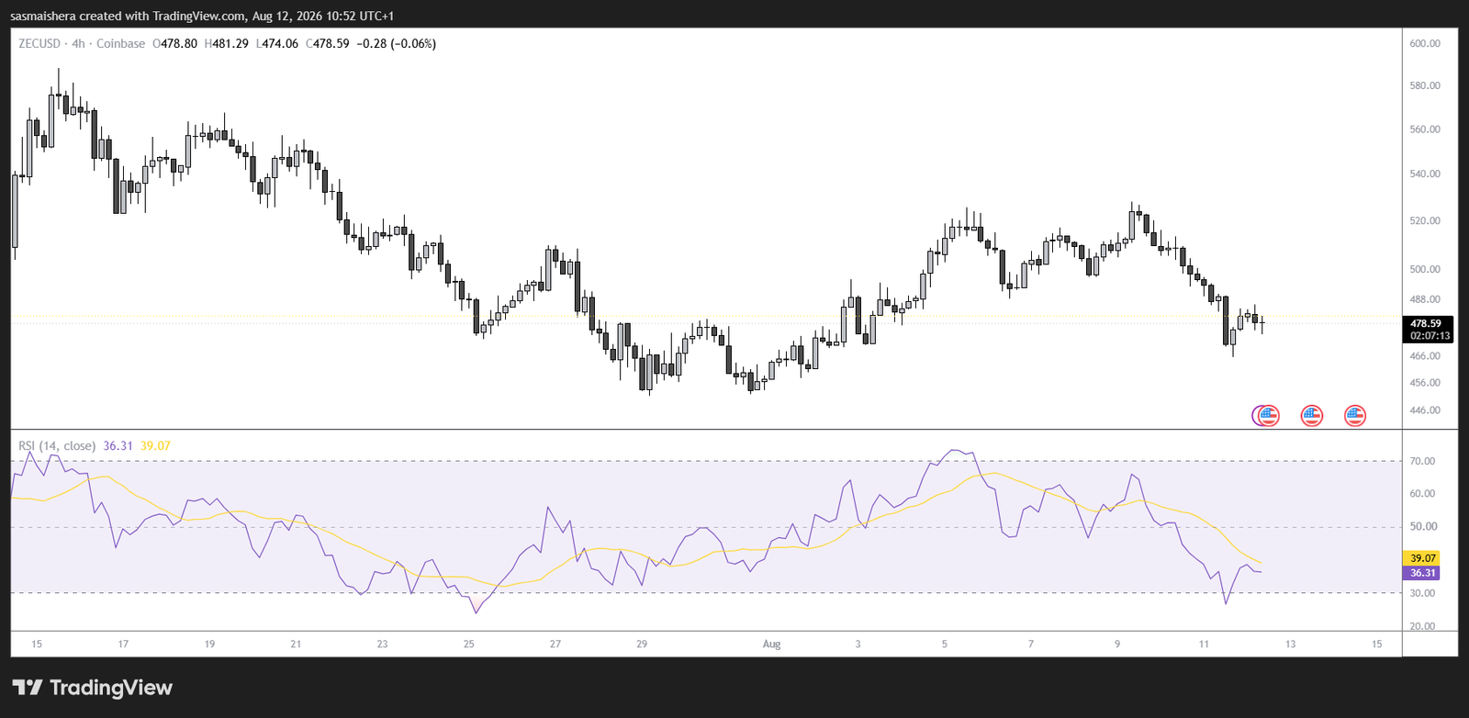Screen dimensions: 1469x718
Task: Click the header caption mentioning sasmaishera and TradingView.com
Action: tap(202, 16)
